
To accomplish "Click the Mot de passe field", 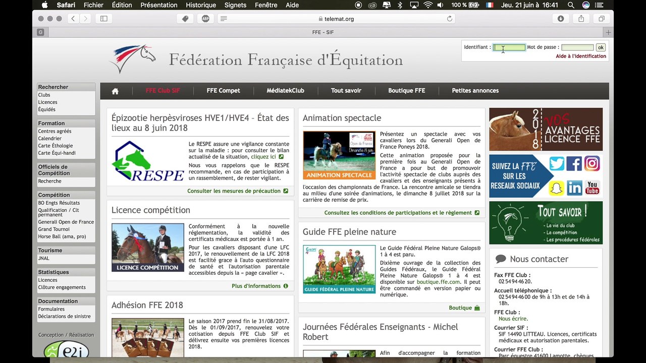I will point(577,47).
